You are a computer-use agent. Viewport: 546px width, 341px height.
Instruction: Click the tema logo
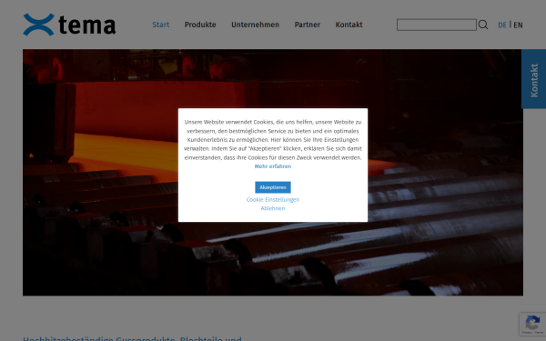[69, 25]
